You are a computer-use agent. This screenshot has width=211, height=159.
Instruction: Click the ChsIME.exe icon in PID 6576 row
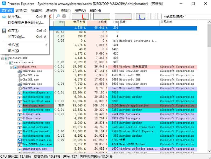coord(20,88)
